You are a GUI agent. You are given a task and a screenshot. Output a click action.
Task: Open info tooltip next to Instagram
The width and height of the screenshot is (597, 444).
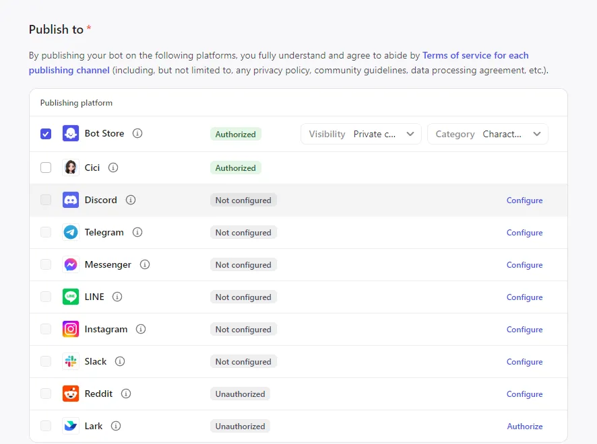point(141,329)
